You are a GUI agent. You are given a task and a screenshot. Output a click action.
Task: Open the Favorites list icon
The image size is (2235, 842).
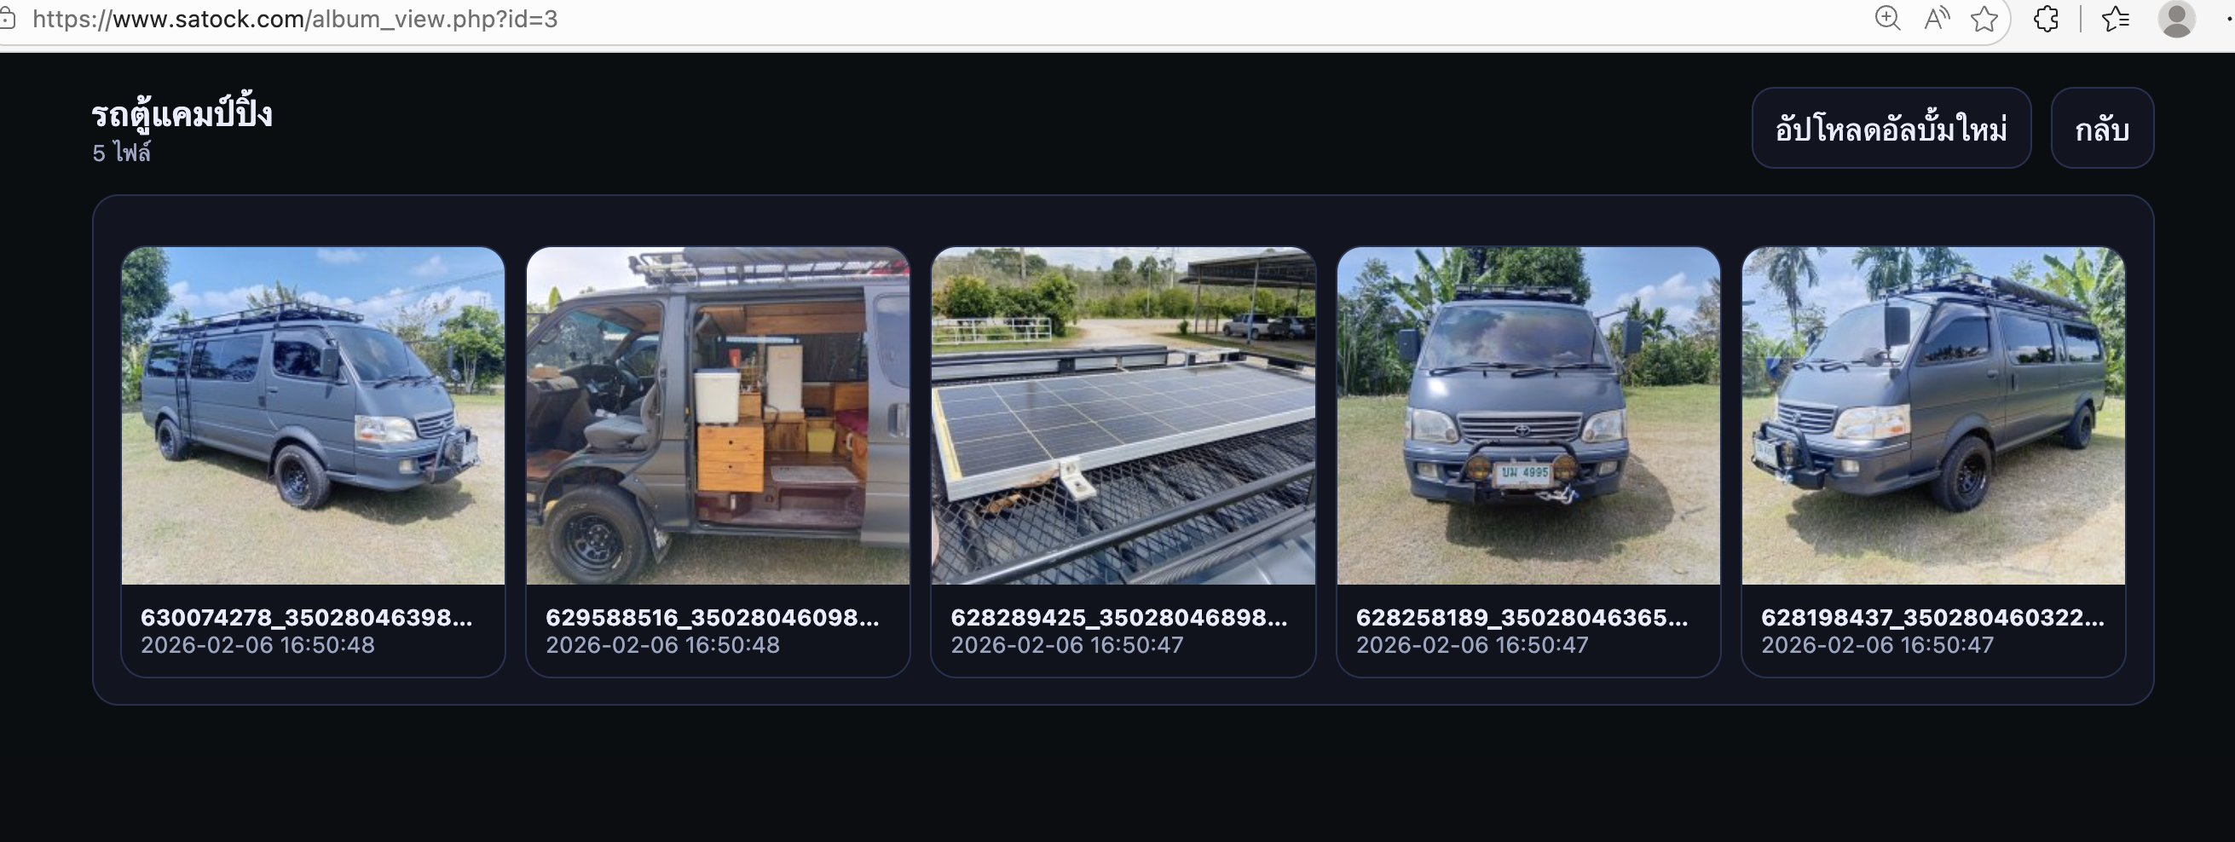(x=2117, y=18)
